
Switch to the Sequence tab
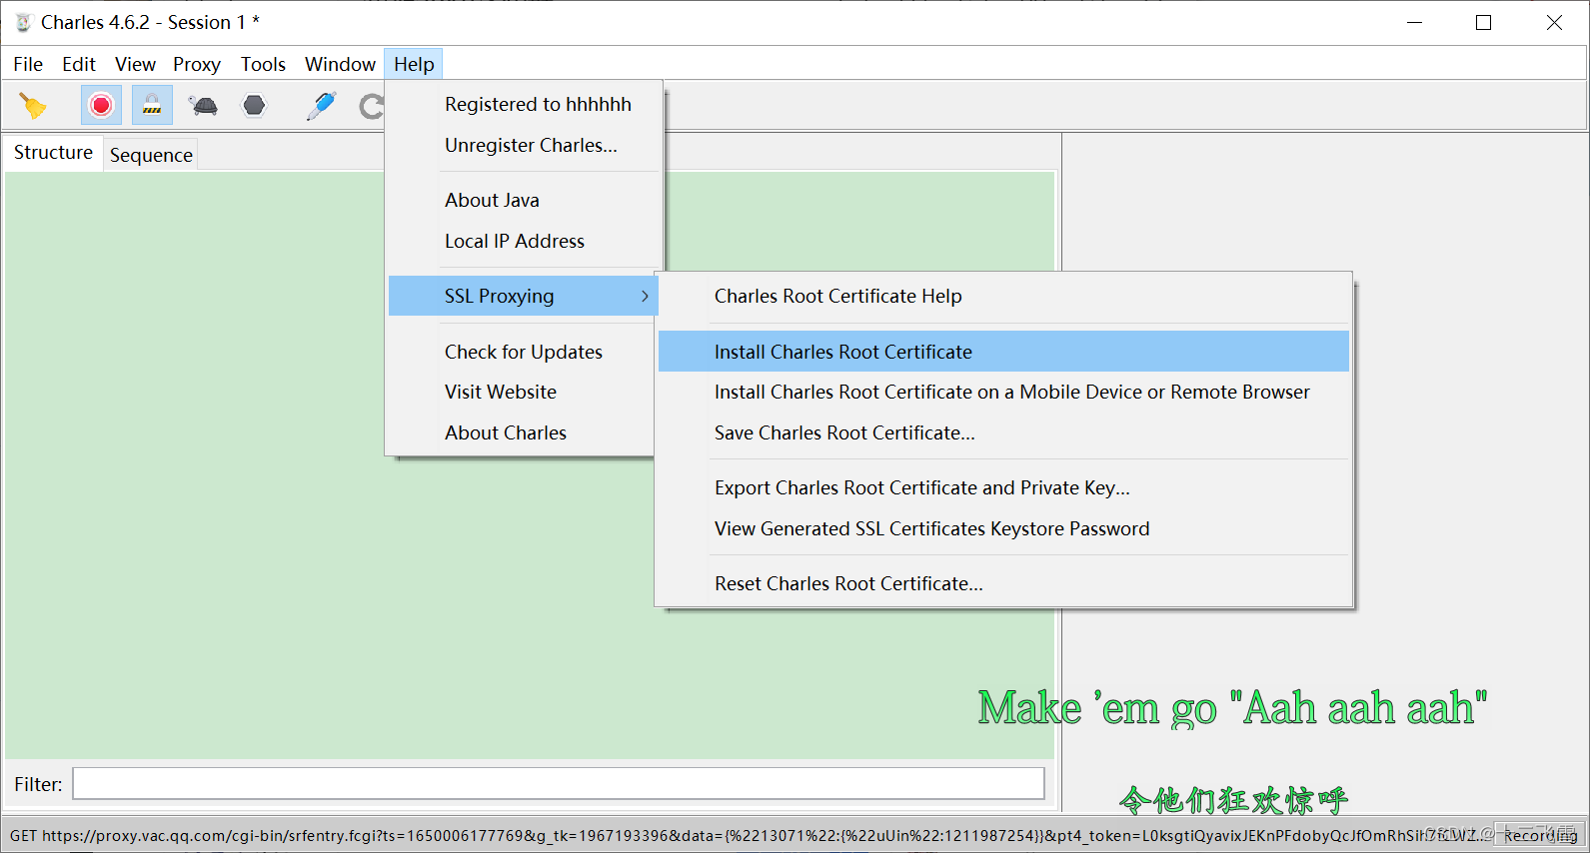tap(151, 155)
